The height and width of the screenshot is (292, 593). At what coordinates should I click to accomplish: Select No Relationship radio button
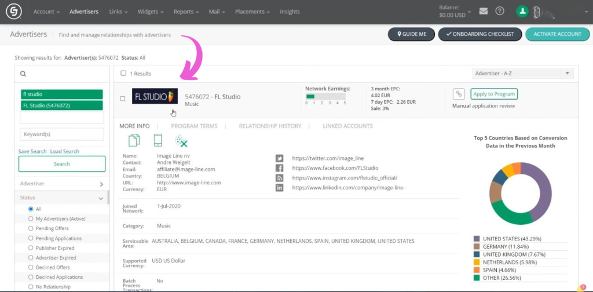click(x=31, y=287)
